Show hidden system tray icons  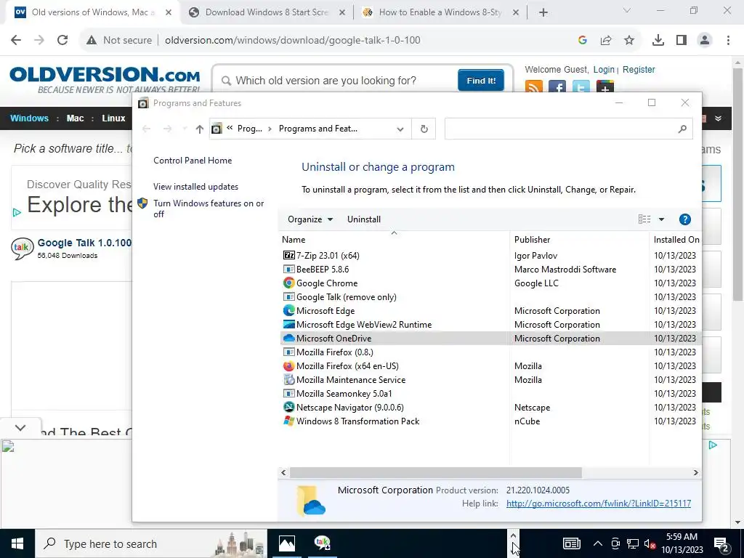pyautogui.click(x=598, y=543)
